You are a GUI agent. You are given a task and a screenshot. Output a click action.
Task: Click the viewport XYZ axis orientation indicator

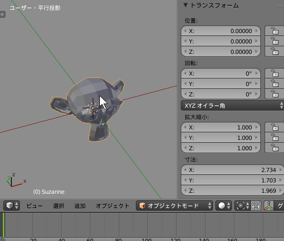[x=16, y=180]
